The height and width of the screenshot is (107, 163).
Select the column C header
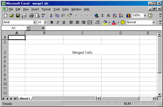click(x=82, y=33)
